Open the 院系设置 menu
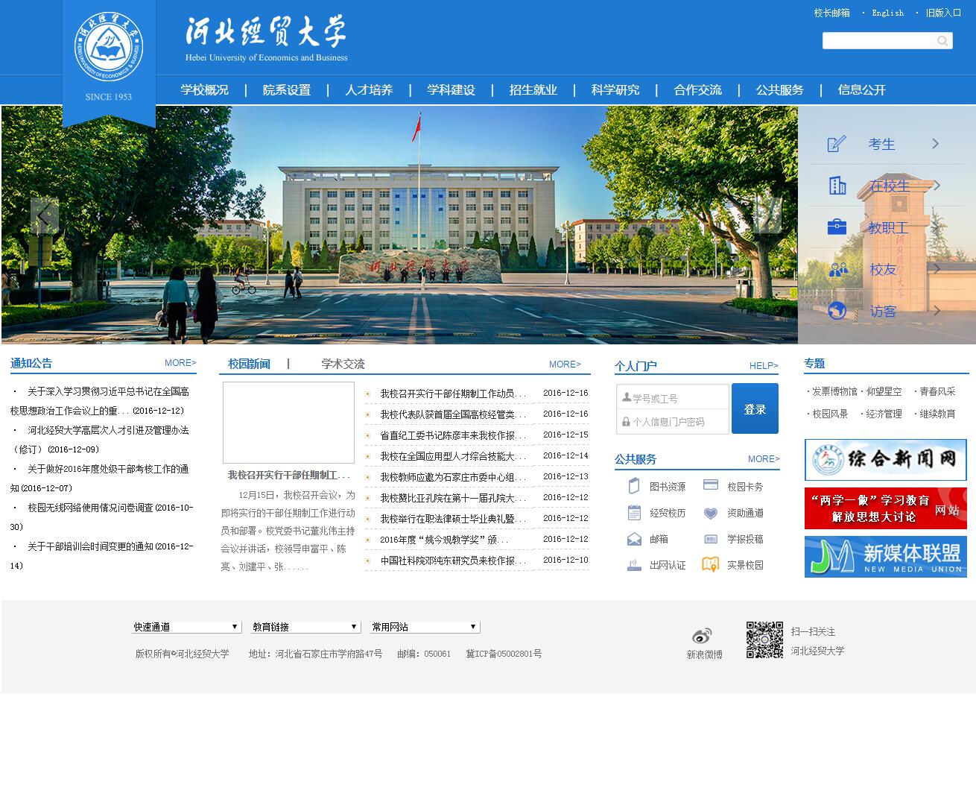 coord(287,90)
